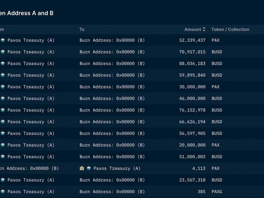Image resolution: width=264 pixels, height=198 pixels.
Task: Open the BUSD token in the 70,917,015 row
Action: 217,52
